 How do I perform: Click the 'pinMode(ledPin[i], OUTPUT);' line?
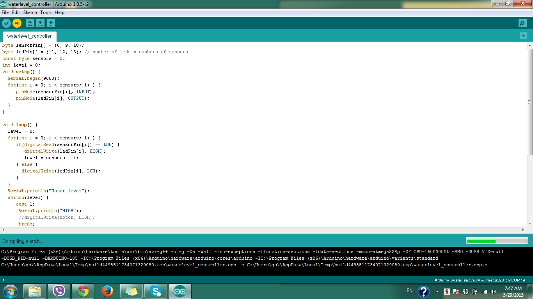[x=53, y=98]
